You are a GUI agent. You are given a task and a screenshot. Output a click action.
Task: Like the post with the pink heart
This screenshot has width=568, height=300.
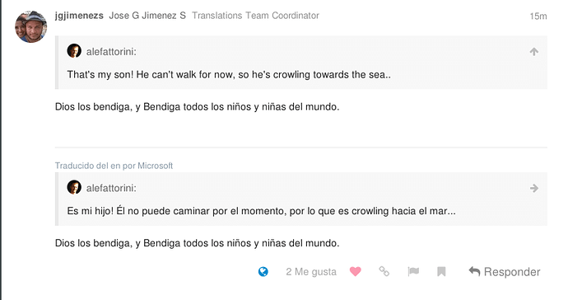[x=356, y=271]
